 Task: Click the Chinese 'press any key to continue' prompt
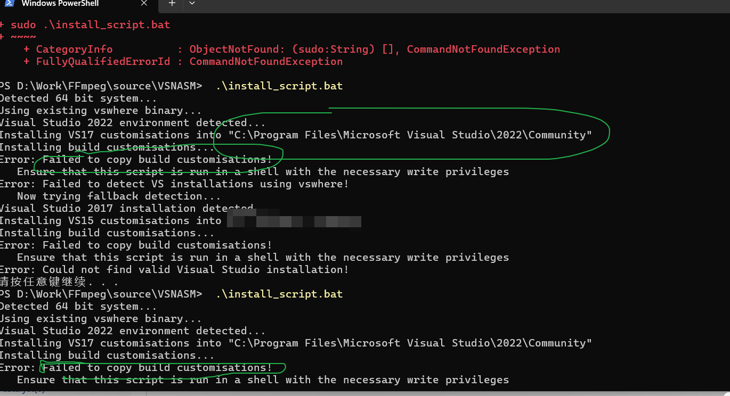(58, 282)
